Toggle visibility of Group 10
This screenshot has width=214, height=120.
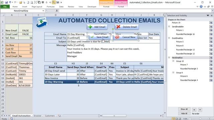click(x=211, y=61)
